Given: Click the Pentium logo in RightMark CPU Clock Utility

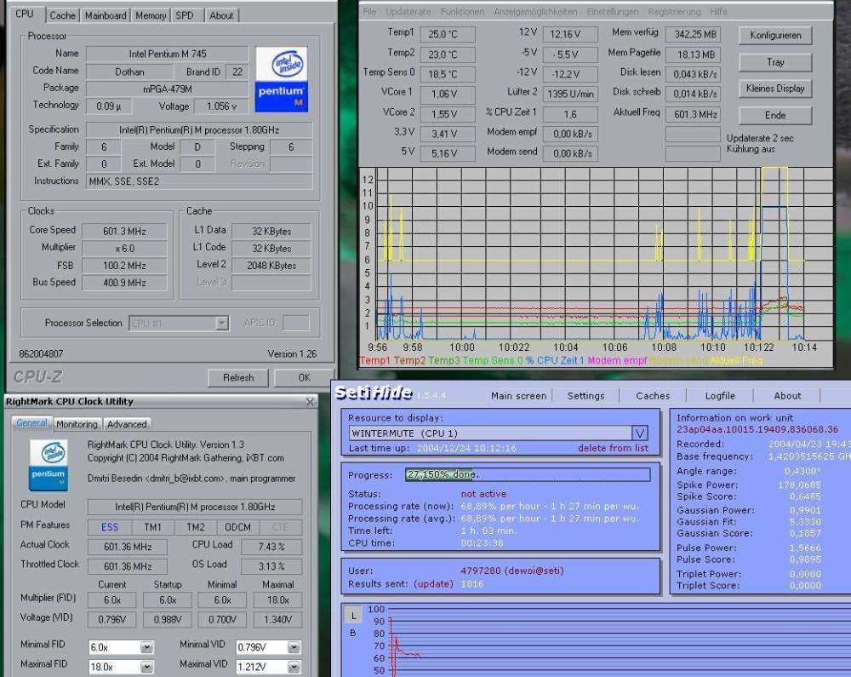Looking at the screenshot, I should click(x=49, y=465).
